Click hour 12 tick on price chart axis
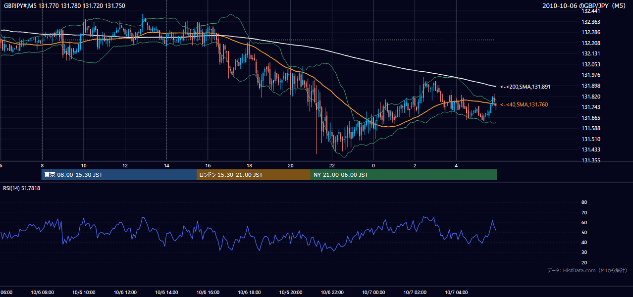Screen dimensions: 633x297 125,165
